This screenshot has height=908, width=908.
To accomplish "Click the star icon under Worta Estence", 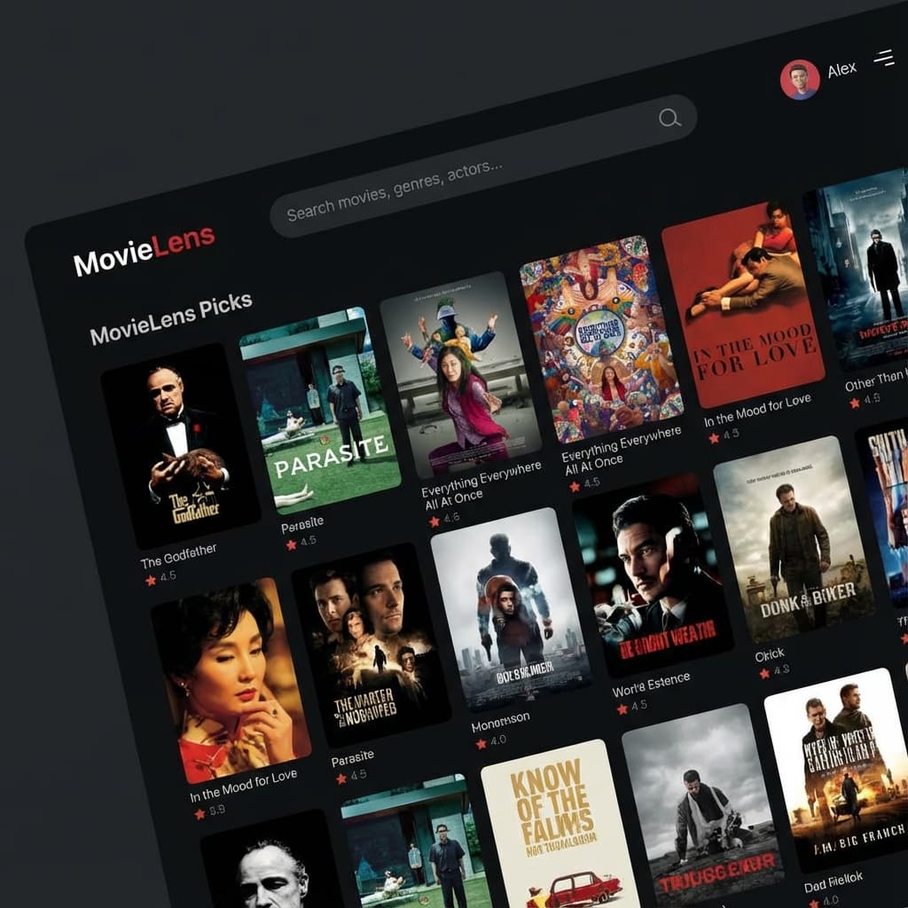I will (622, 709).
